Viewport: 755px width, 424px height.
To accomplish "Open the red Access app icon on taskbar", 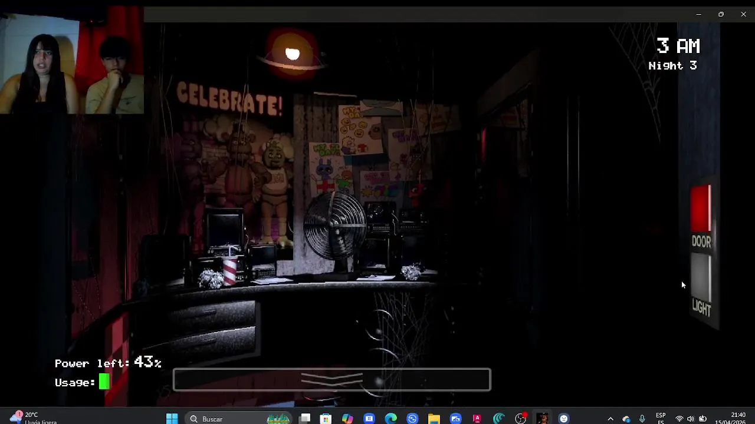I will [477, 419].
